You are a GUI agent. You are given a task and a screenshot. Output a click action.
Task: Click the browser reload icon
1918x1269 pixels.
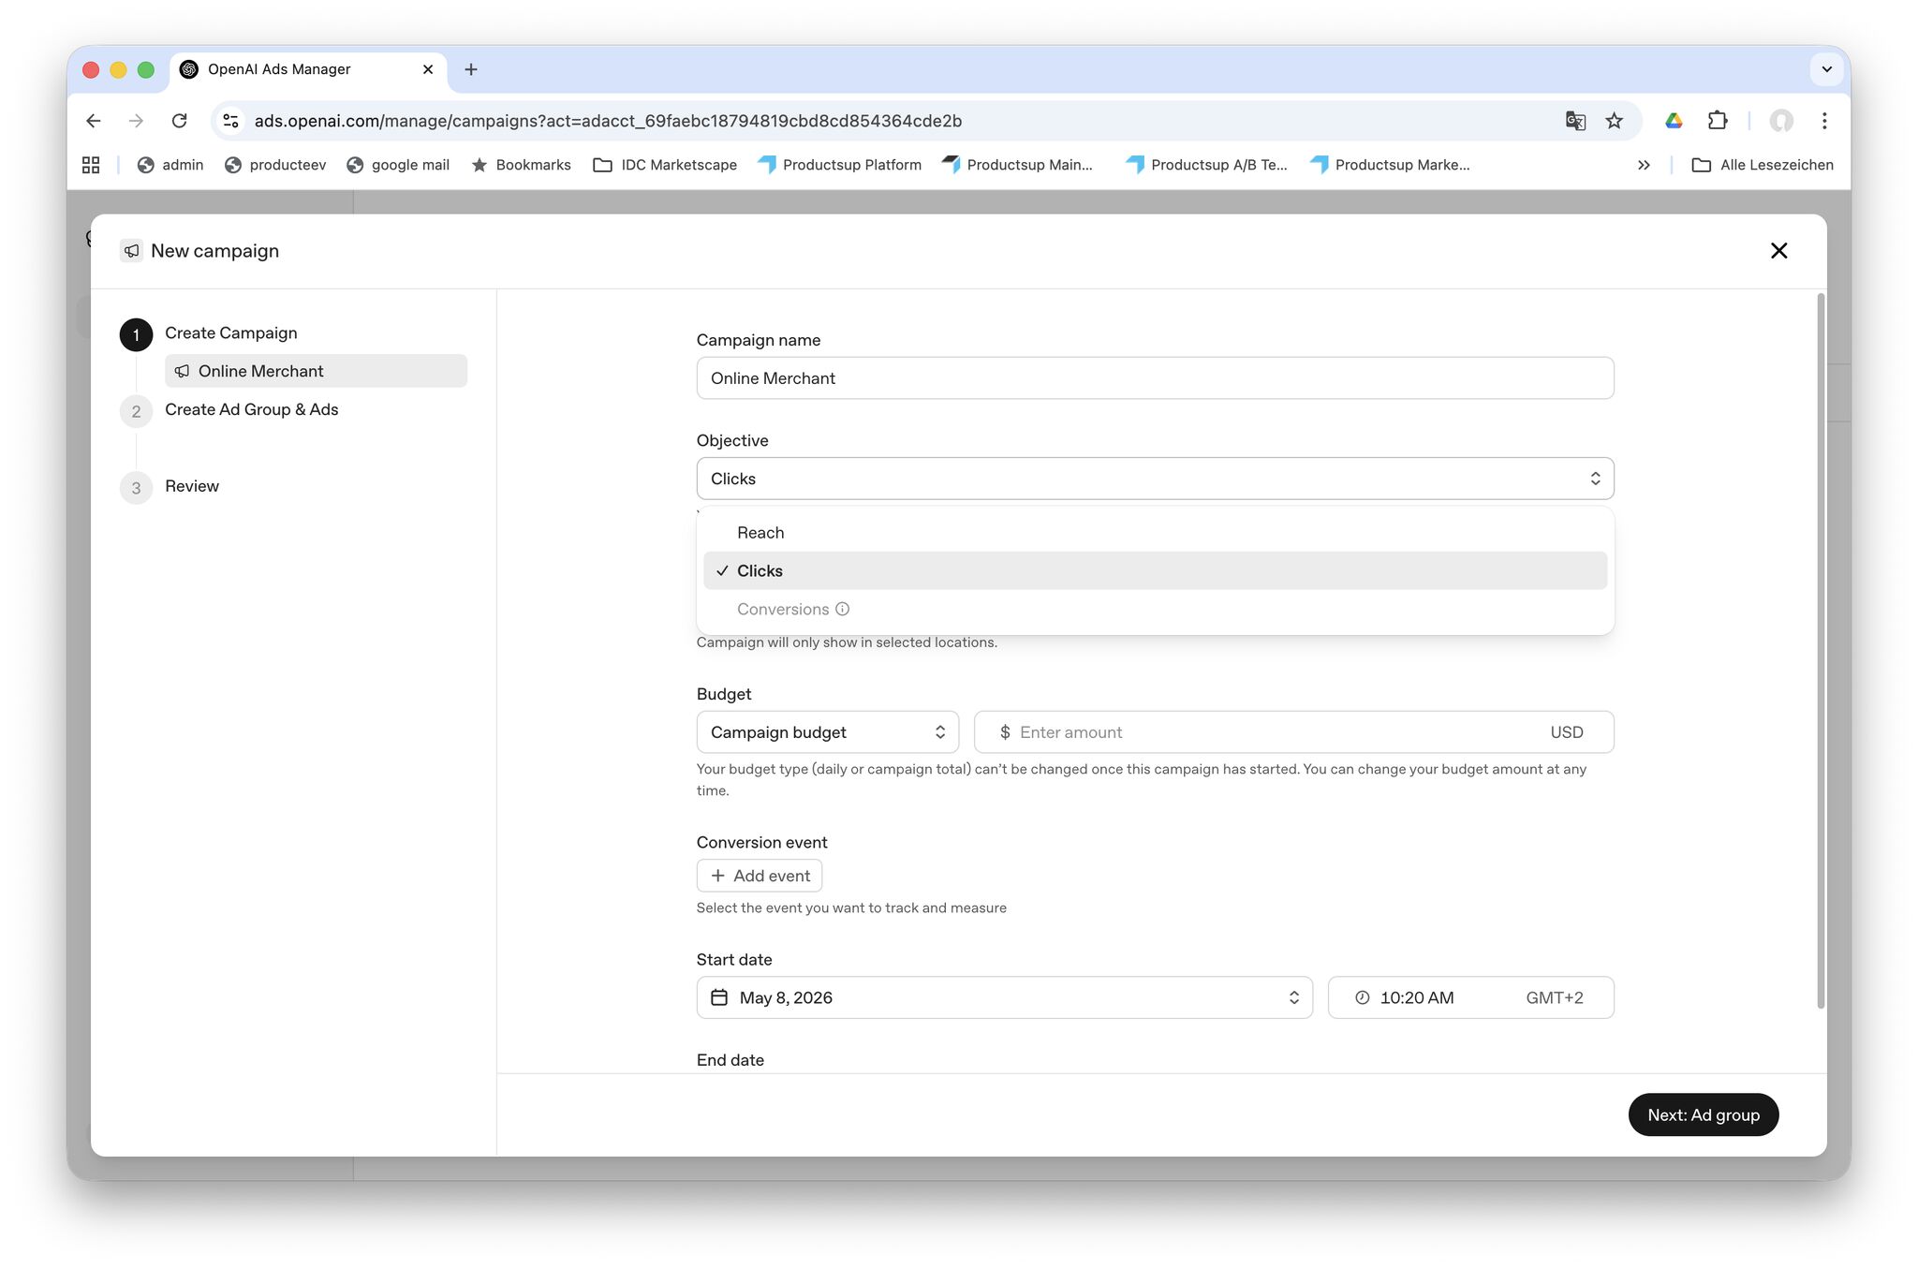tap(179, 121)
